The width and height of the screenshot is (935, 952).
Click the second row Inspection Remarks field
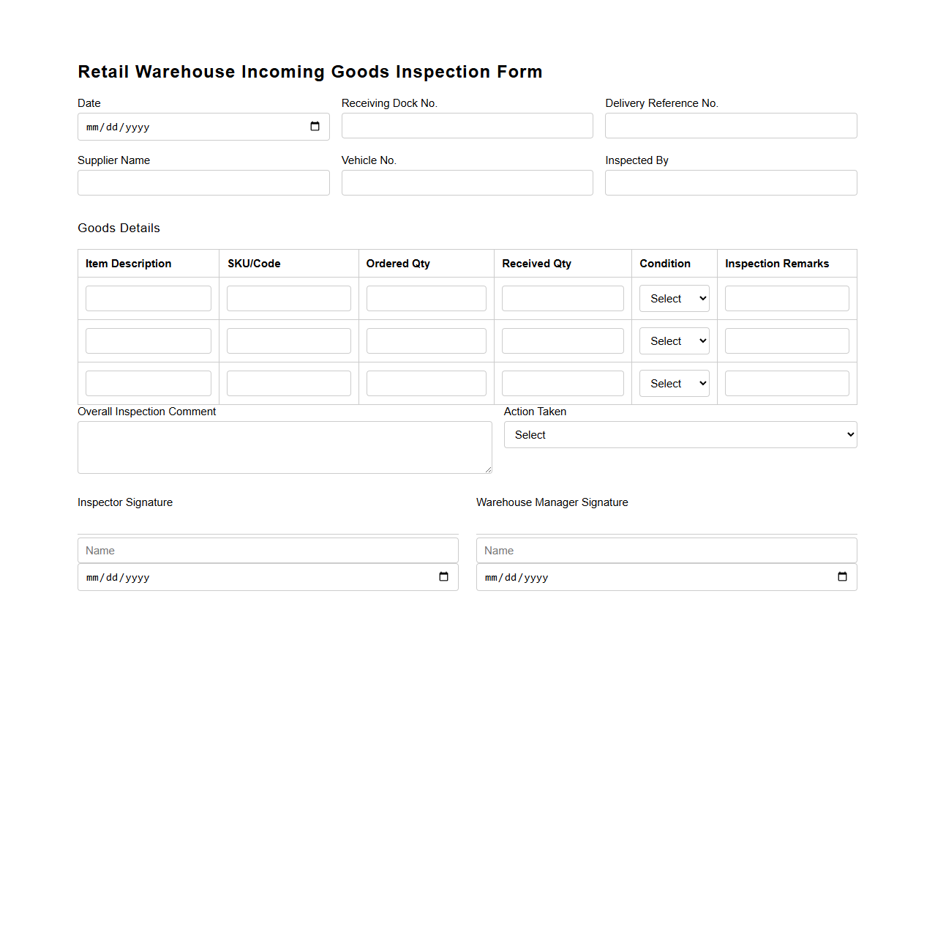click(x=786, y=341)
